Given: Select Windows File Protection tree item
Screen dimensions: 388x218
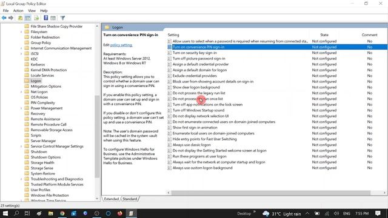Looking at the screenshot, I should (x=50, y=195).
